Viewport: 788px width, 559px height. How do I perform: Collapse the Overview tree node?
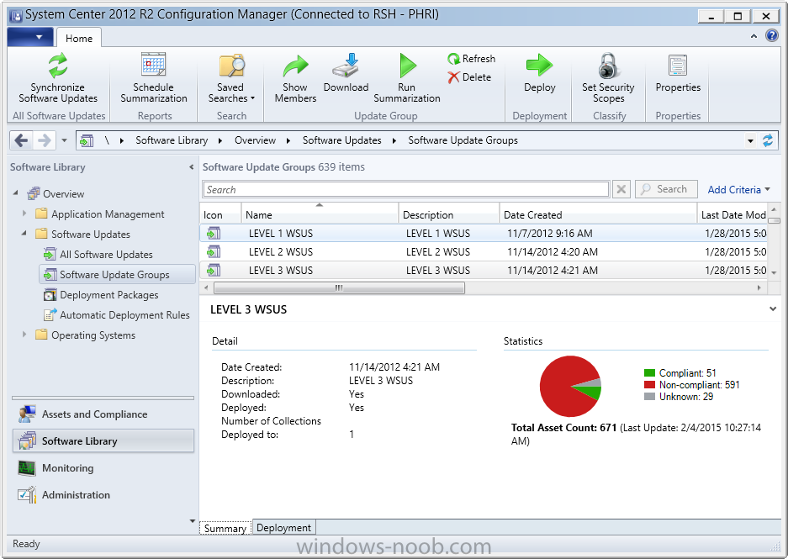click(16, 192)
